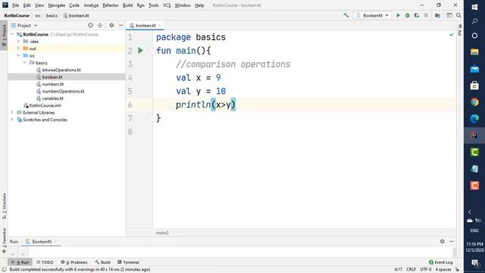
Task: Click the Build project hammer icon
Action: (x=346, y=15)
